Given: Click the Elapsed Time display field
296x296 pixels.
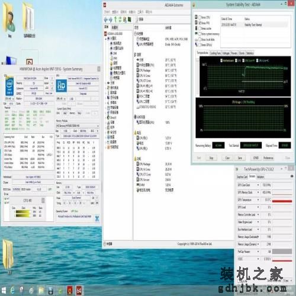Looking at the screenshot, I should click(285, 146).
